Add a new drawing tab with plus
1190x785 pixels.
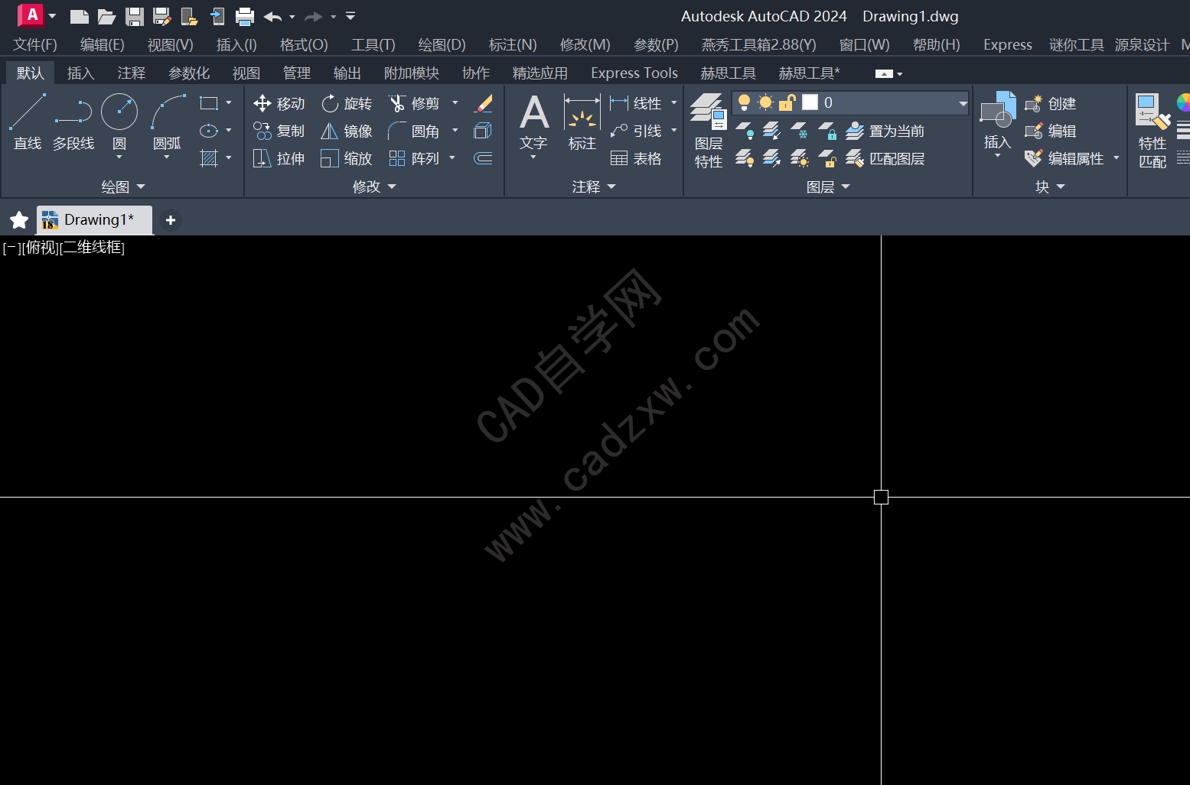coord(171,220)
